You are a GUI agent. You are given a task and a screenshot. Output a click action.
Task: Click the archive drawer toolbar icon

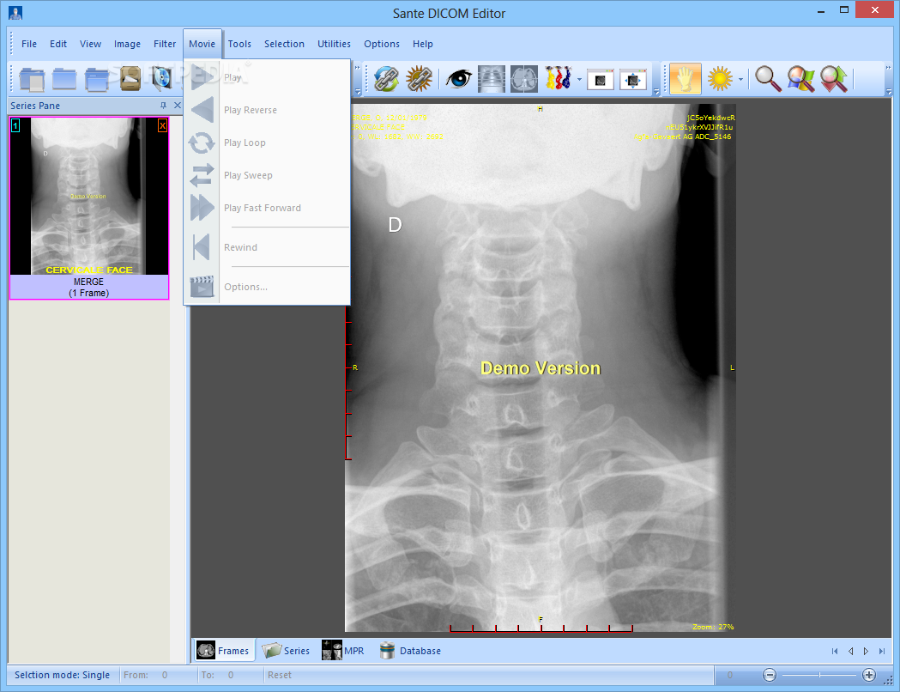coord(130,79)
